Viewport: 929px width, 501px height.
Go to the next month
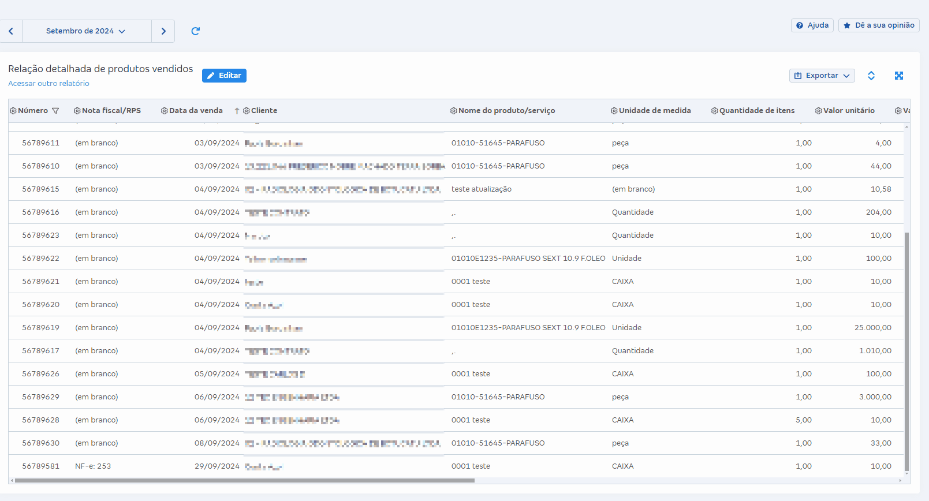click(163, 31)
